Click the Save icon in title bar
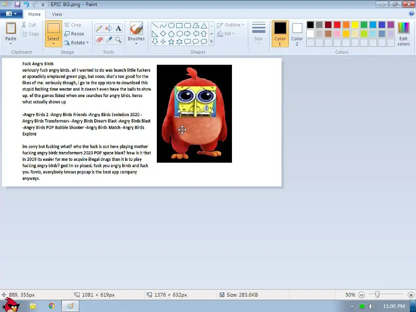 click(17, 4)
